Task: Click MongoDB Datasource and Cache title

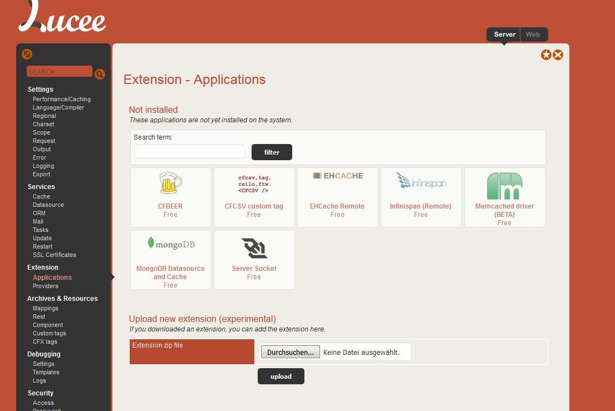Action: pyautogui.click(x=170, y=273)
